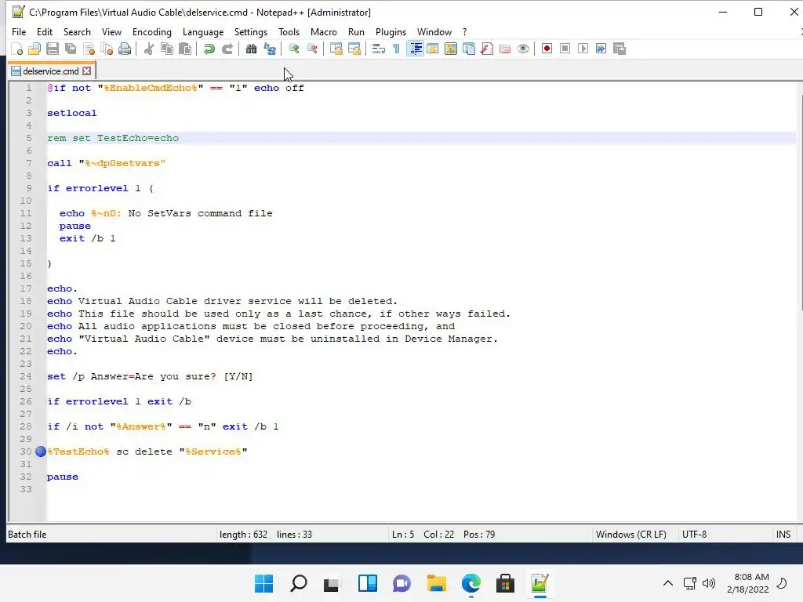Click the Copy icon in toolbar
803x602 pixels.
click(167, 49)
